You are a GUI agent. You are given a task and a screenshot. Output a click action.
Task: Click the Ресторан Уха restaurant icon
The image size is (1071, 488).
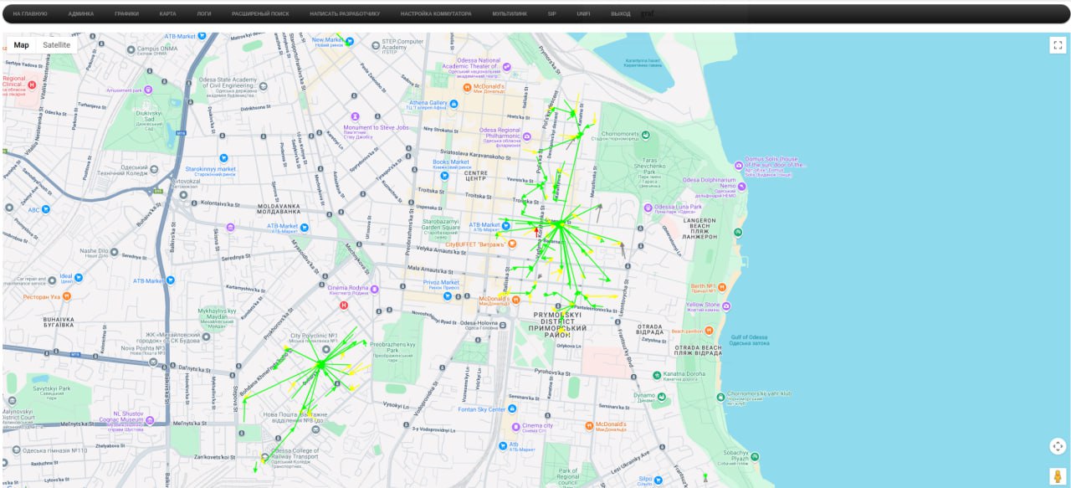[66, 295]
